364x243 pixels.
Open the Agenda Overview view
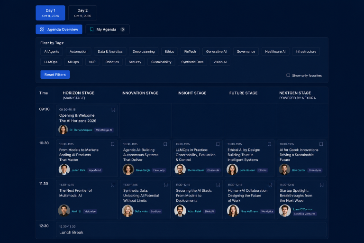(x=59, y=29)
